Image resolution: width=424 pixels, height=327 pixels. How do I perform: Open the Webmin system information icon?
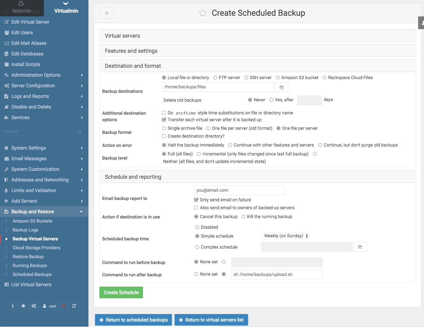tap(13, 306)
